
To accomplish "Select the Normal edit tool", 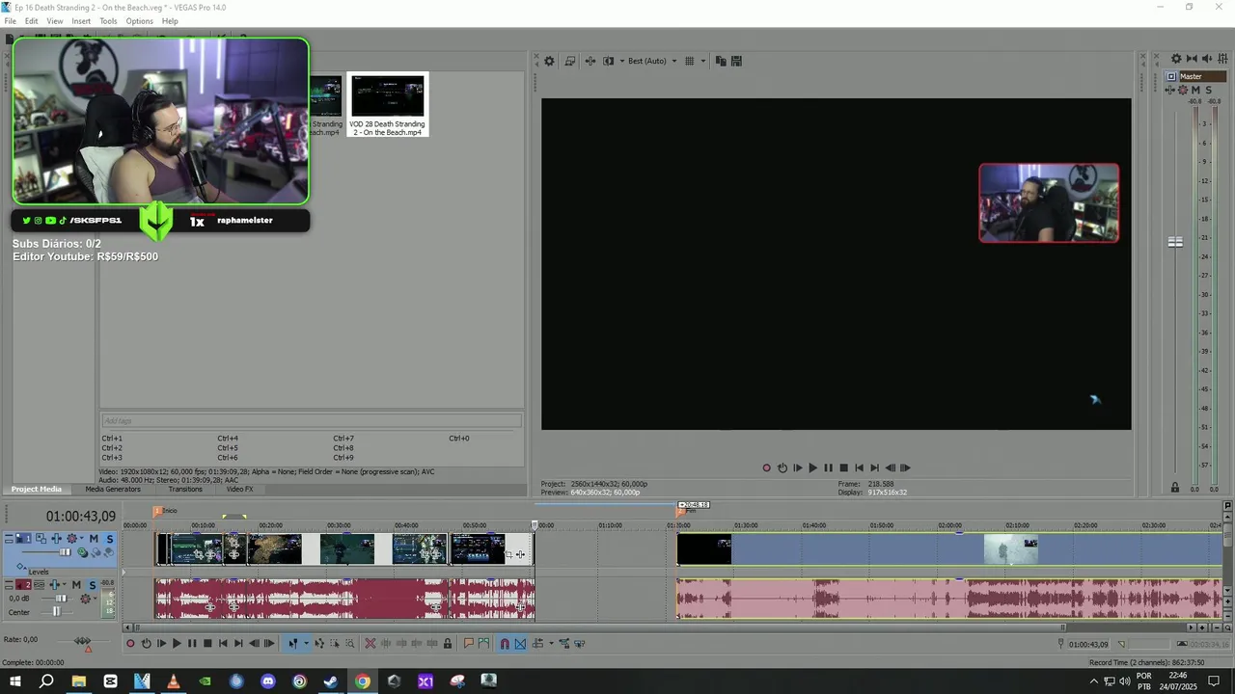I will click(292, 643).
